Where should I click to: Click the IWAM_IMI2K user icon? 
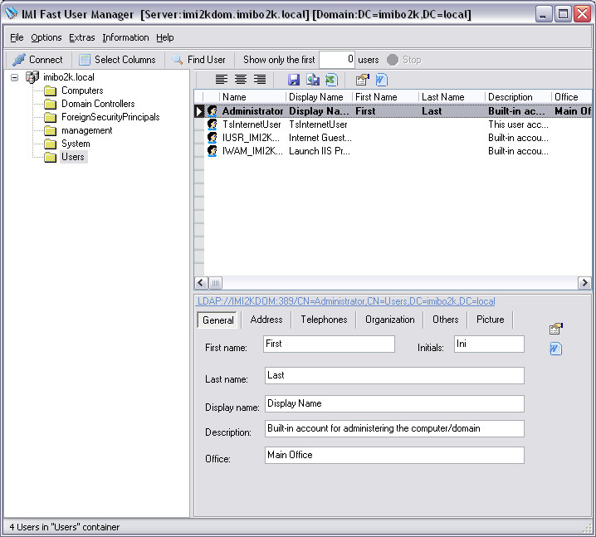(213, 151)
